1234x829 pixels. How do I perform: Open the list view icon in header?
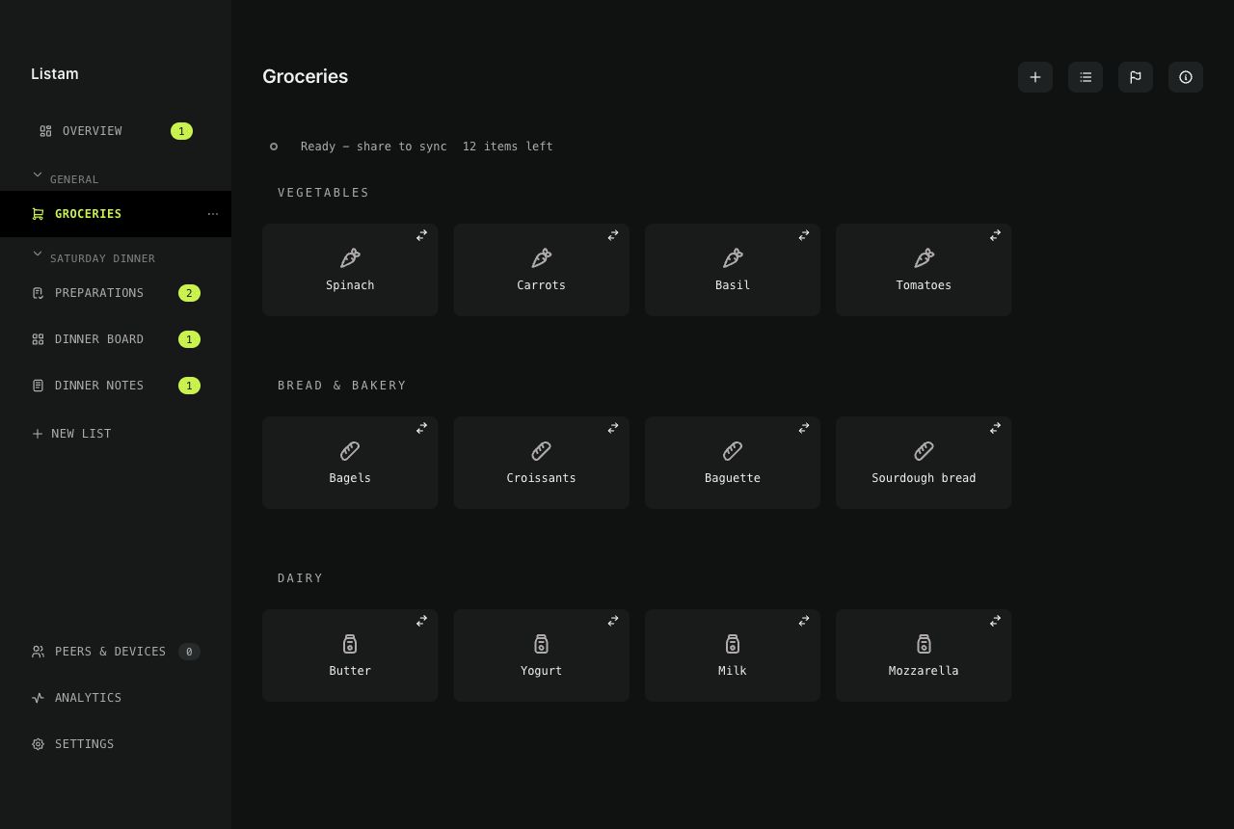tap(1086, 77)
